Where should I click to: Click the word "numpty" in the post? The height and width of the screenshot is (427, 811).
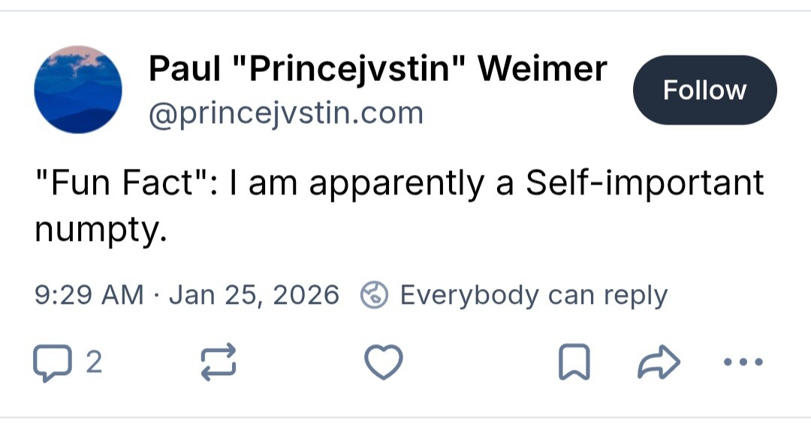98,230
